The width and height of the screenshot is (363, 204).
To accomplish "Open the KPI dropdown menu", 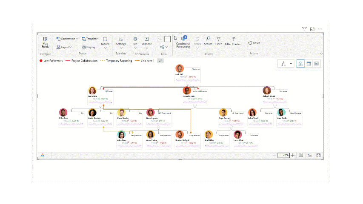I will (135, 44).
